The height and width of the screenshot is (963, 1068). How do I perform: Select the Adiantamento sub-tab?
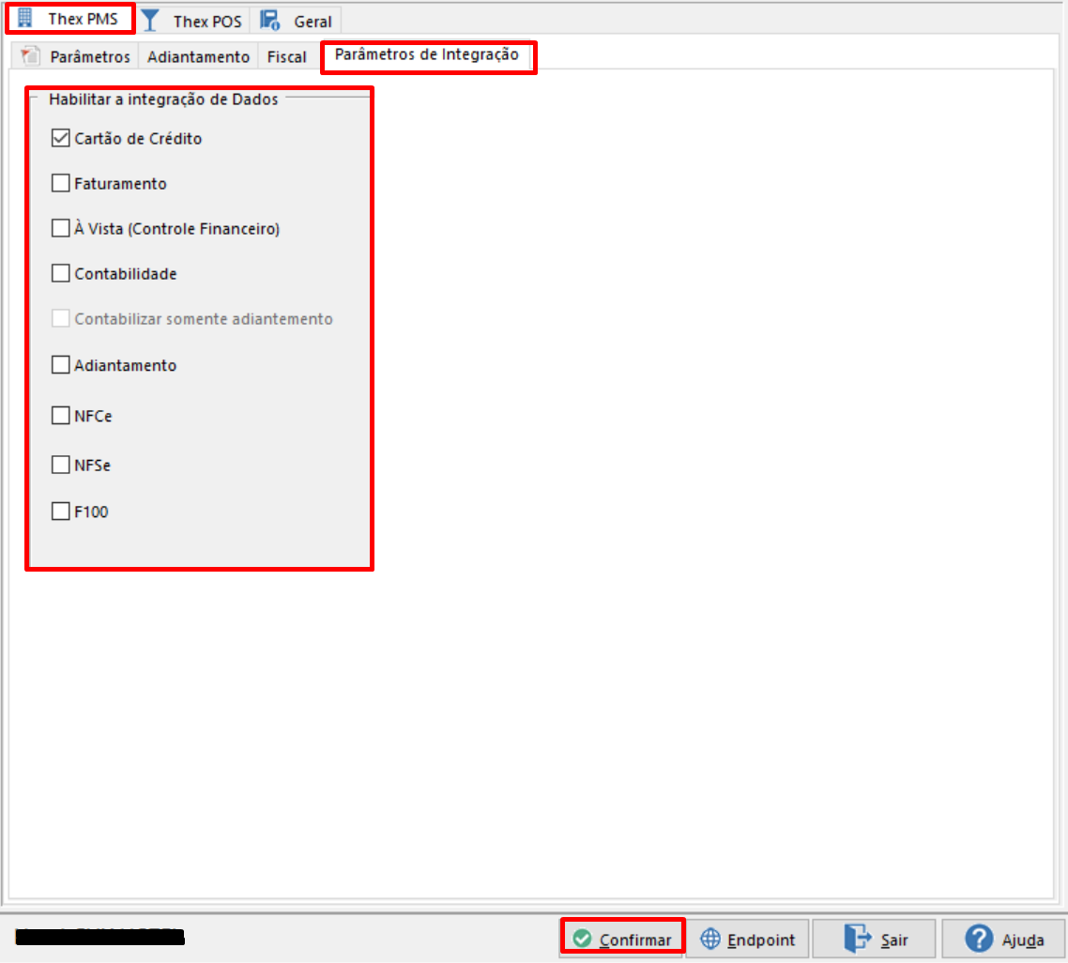click(198, 56)
